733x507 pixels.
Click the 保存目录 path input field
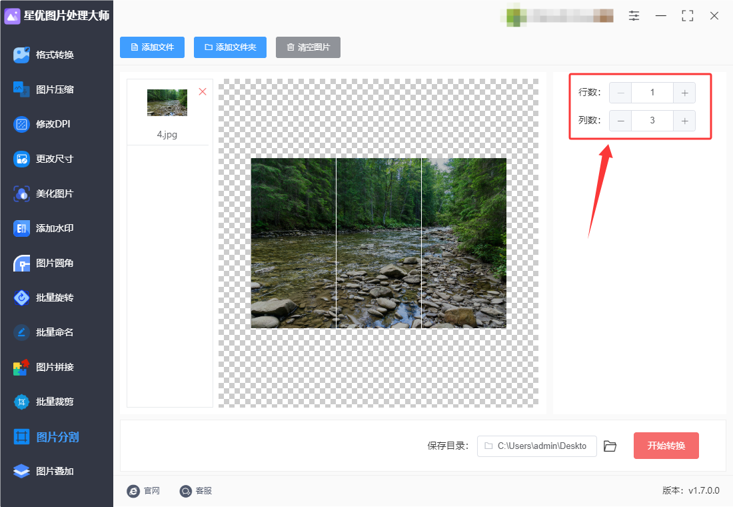536,446
